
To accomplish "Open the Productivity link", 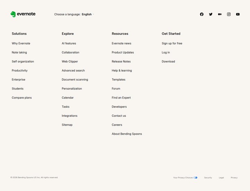I will coord(19,71).
